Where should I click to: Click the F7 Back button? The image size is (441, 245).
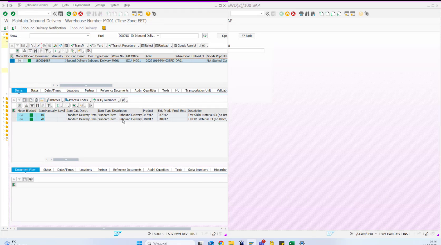246,35
